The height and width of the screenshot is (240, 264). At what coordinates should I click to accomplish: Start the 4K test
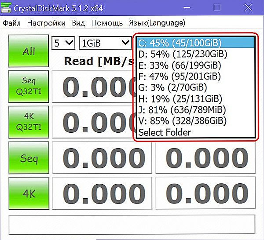[x=29, y=193]
